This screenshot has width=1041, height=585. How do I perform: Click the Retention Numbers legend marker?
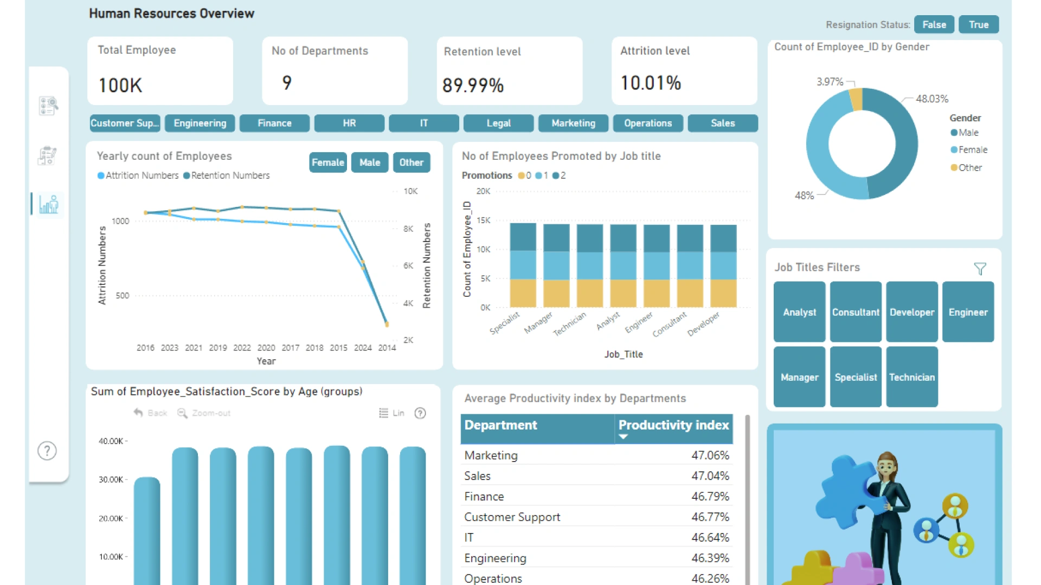(x=187, y=175)
